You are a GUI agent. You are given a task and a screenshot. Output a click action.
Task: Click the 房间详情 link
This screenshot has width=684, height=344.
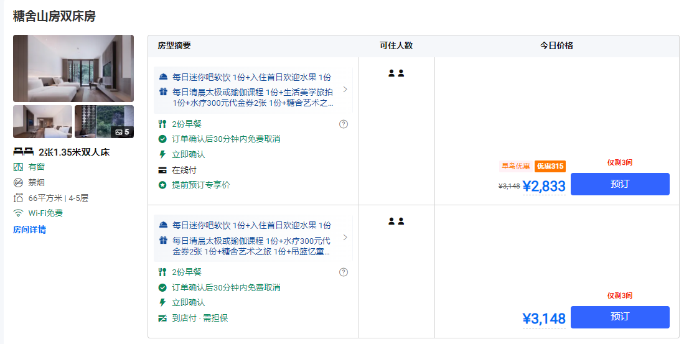click(x=29, y=230)
